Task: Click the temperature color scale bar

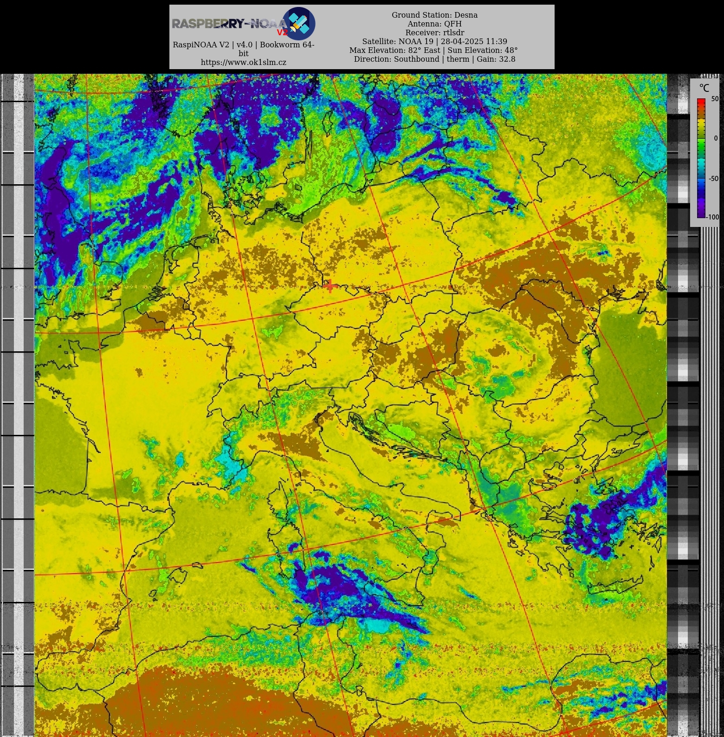Action: (701, 158)
